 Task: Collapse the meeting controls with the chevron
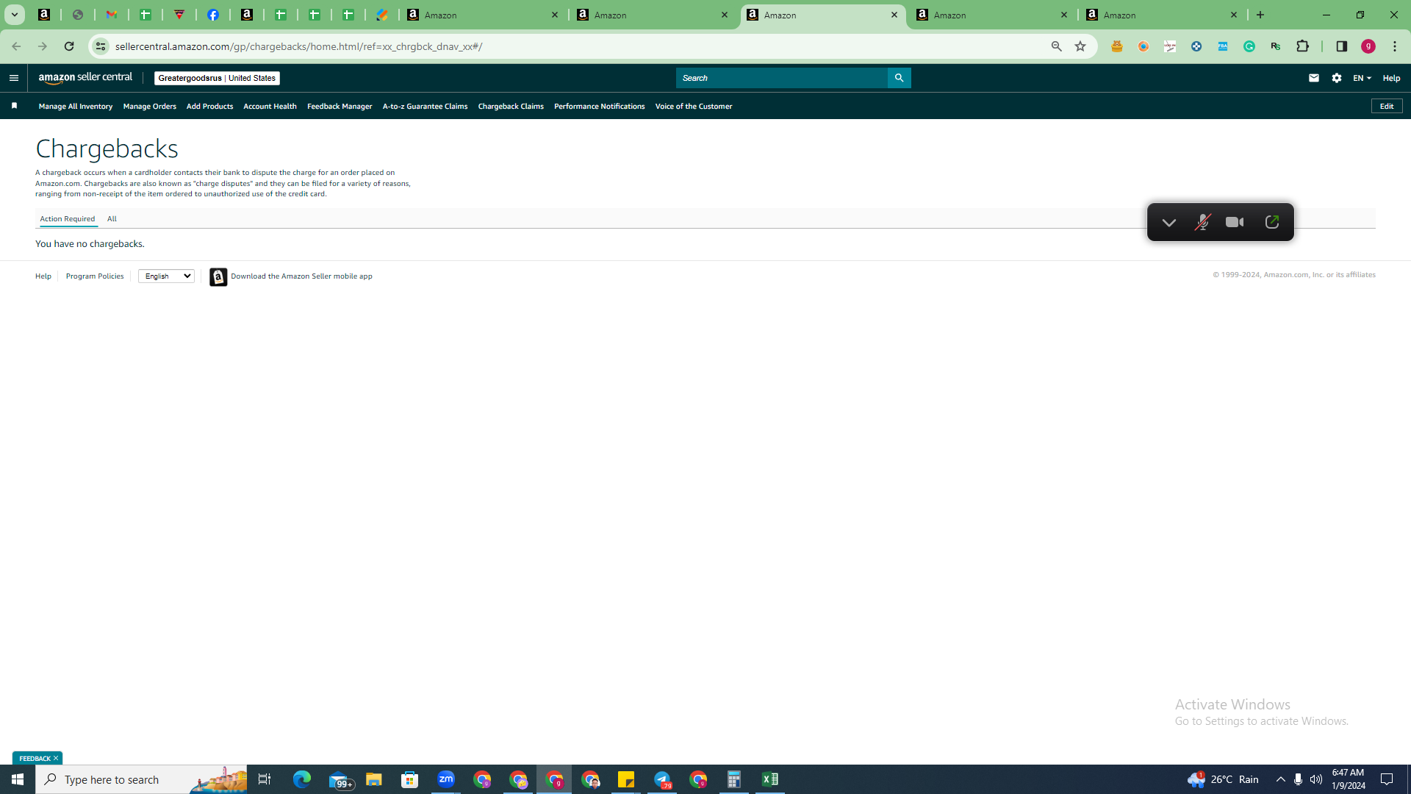(1169, 222)
